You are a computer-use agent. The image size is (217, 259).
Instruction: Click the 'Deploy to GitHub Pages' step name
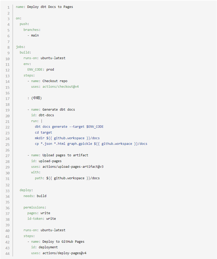tap(63, 242)
